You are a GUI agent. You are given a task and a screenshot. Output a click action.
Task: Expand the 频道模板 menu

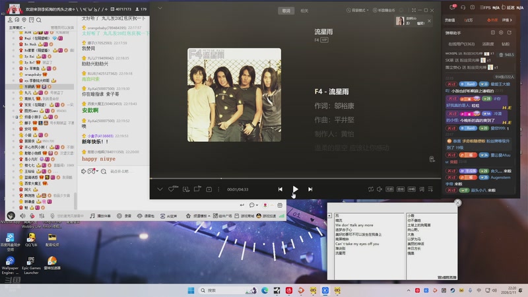pyautogui.click(x=197, y=216)
